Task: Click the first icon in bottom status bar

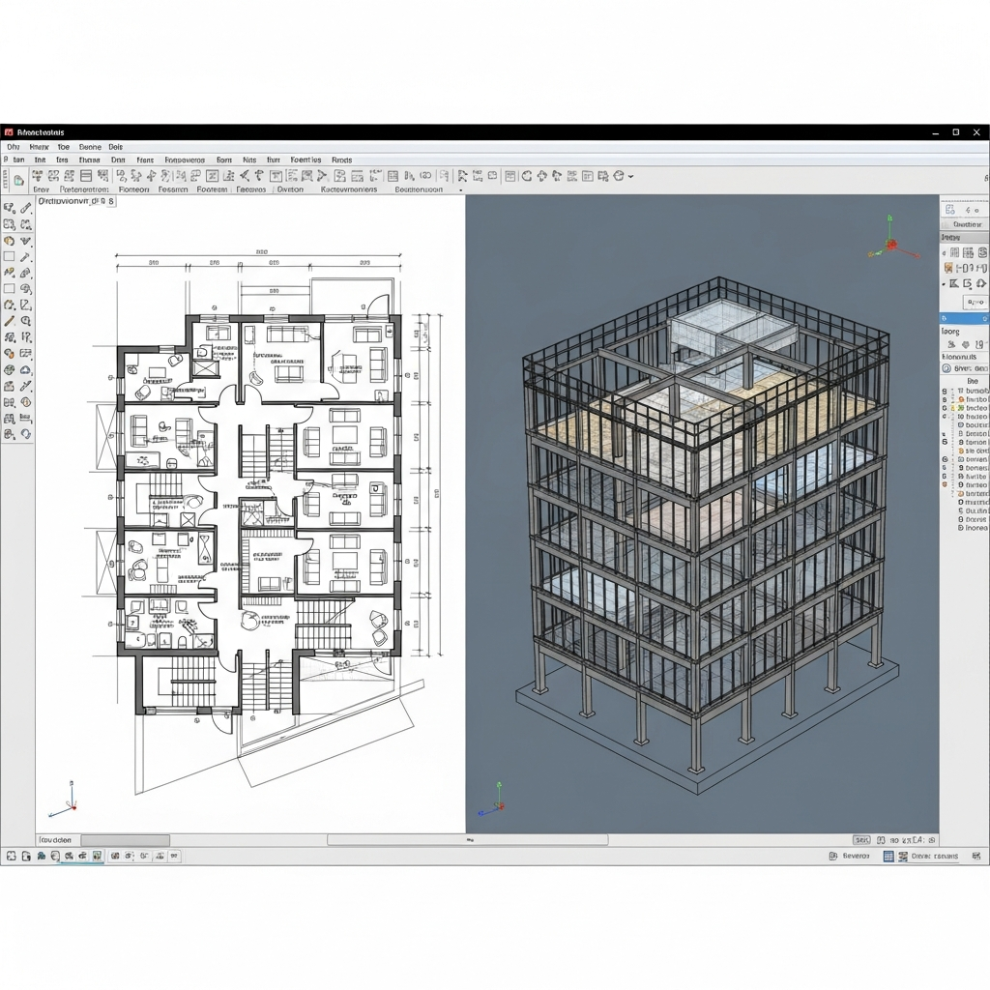Action: [12, 856]
